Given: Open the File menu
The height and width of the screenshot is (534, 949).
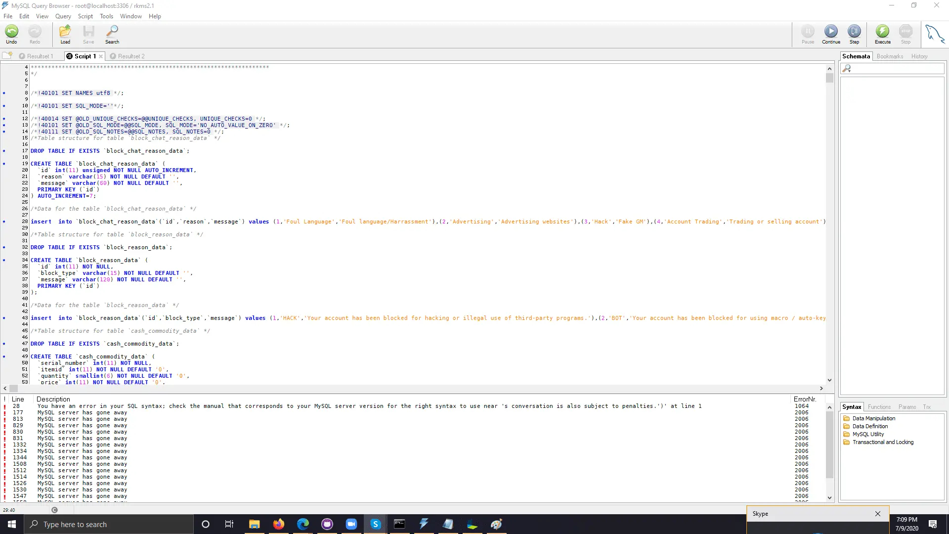Looking at the screenshot, I should point(8,16).
